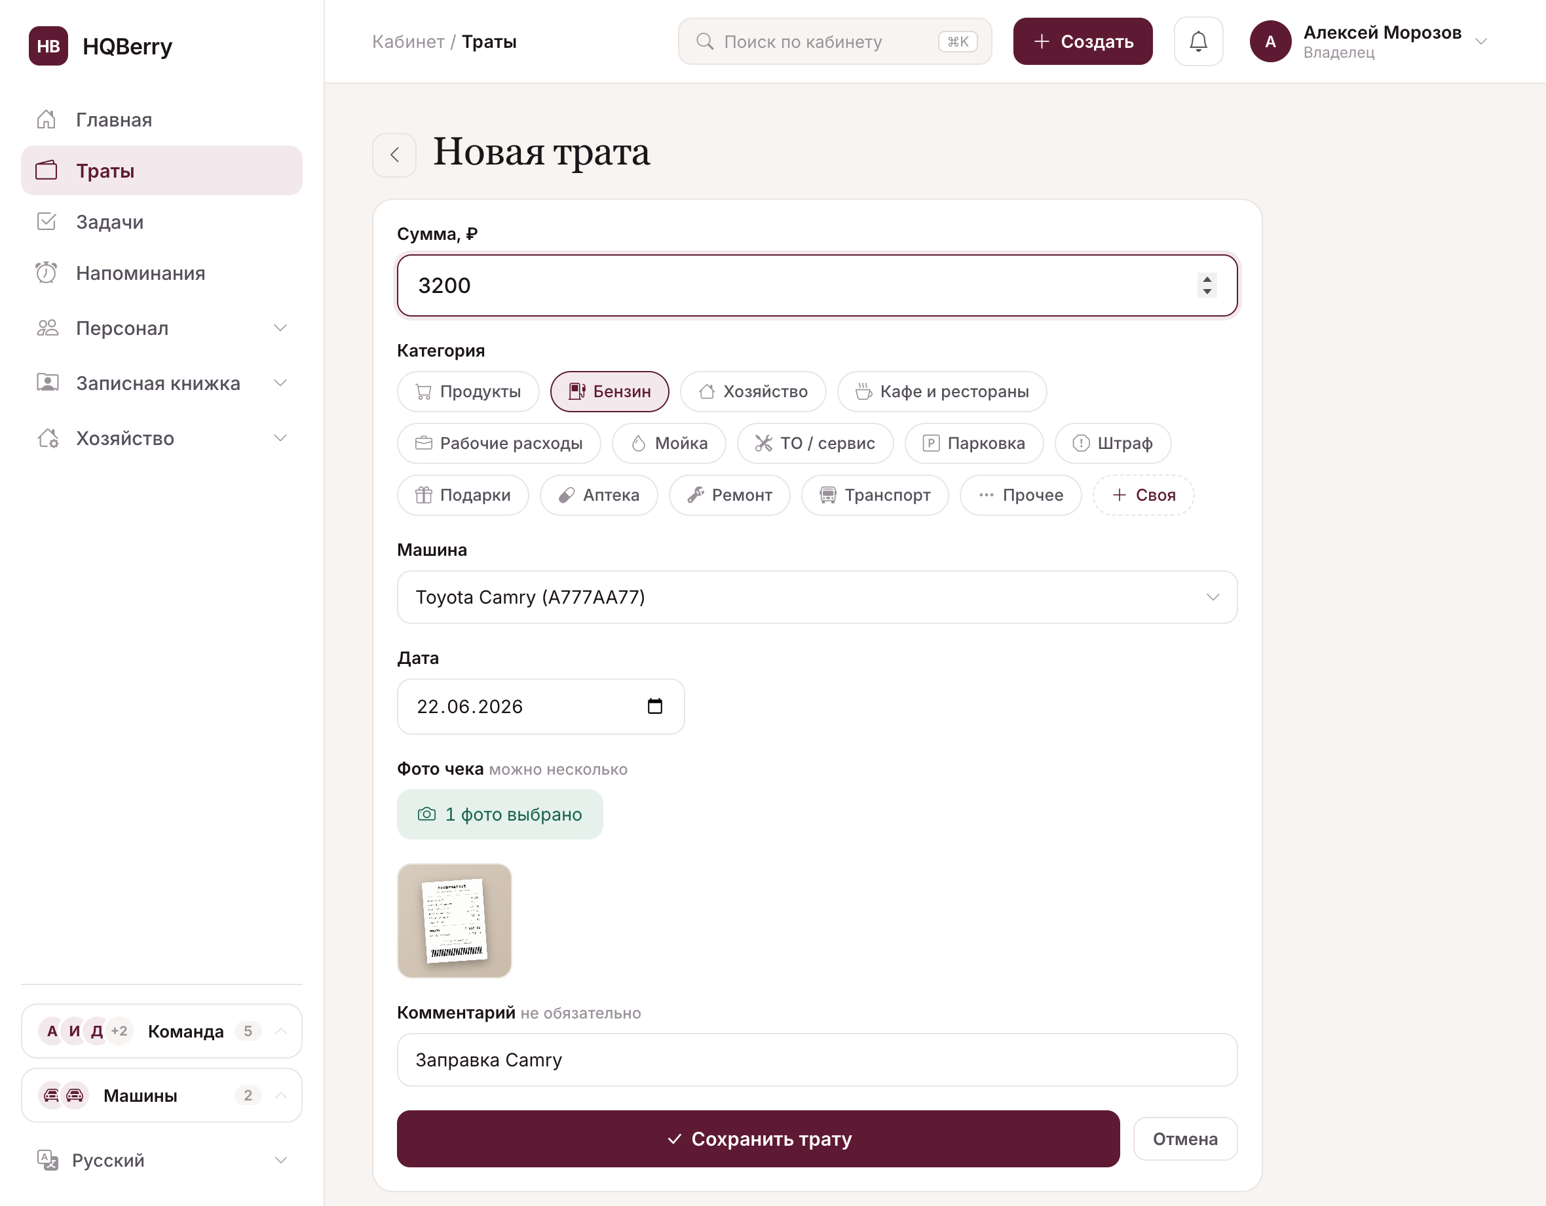Image resolution: width=1546 pixels, height=1206 pixels.
Task: Click Сохранить трату button
Action: (758, 1138)
